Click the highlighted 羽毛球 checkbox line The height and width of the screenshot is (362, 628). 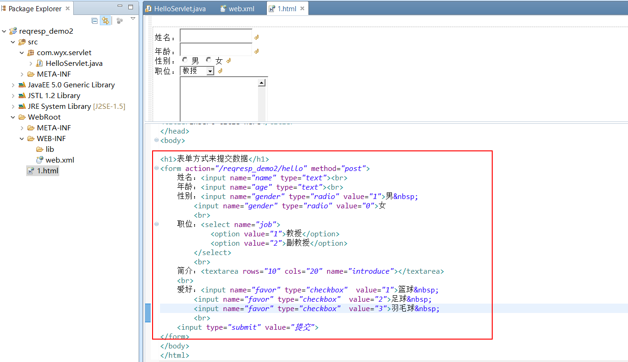pos(317,308)
